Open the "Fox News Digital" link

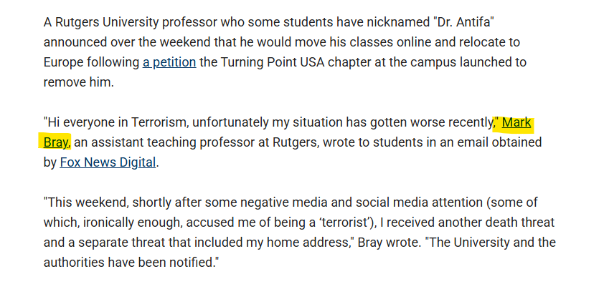108,162
